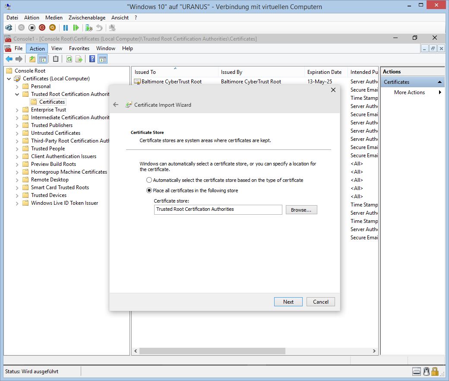Click the Export List toolbar icon
Screen dimensions: 449x381
point(79,59)
